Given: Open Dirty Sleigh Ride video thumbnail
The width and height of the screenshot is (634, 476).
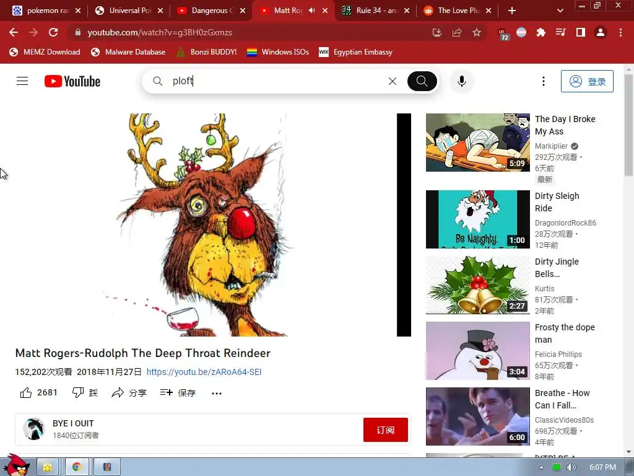Looking at the screenshot, I should [477, 219].
